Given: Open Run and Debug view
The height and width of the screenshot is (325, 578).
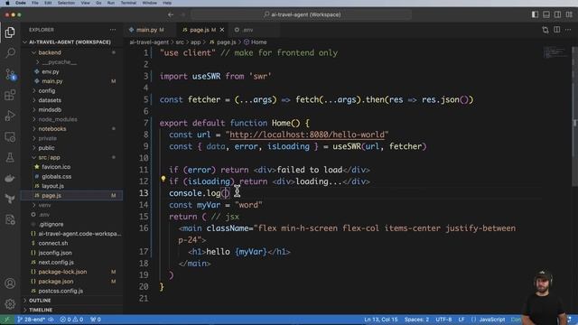Looking at the screenshot, I should tap(10, 116).
